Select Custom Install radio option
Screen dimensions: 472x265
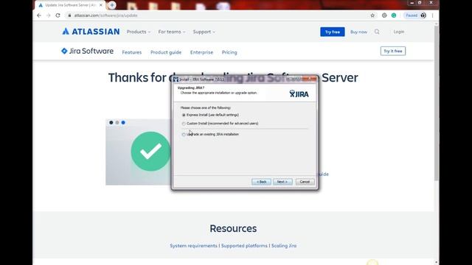(184, 124)
